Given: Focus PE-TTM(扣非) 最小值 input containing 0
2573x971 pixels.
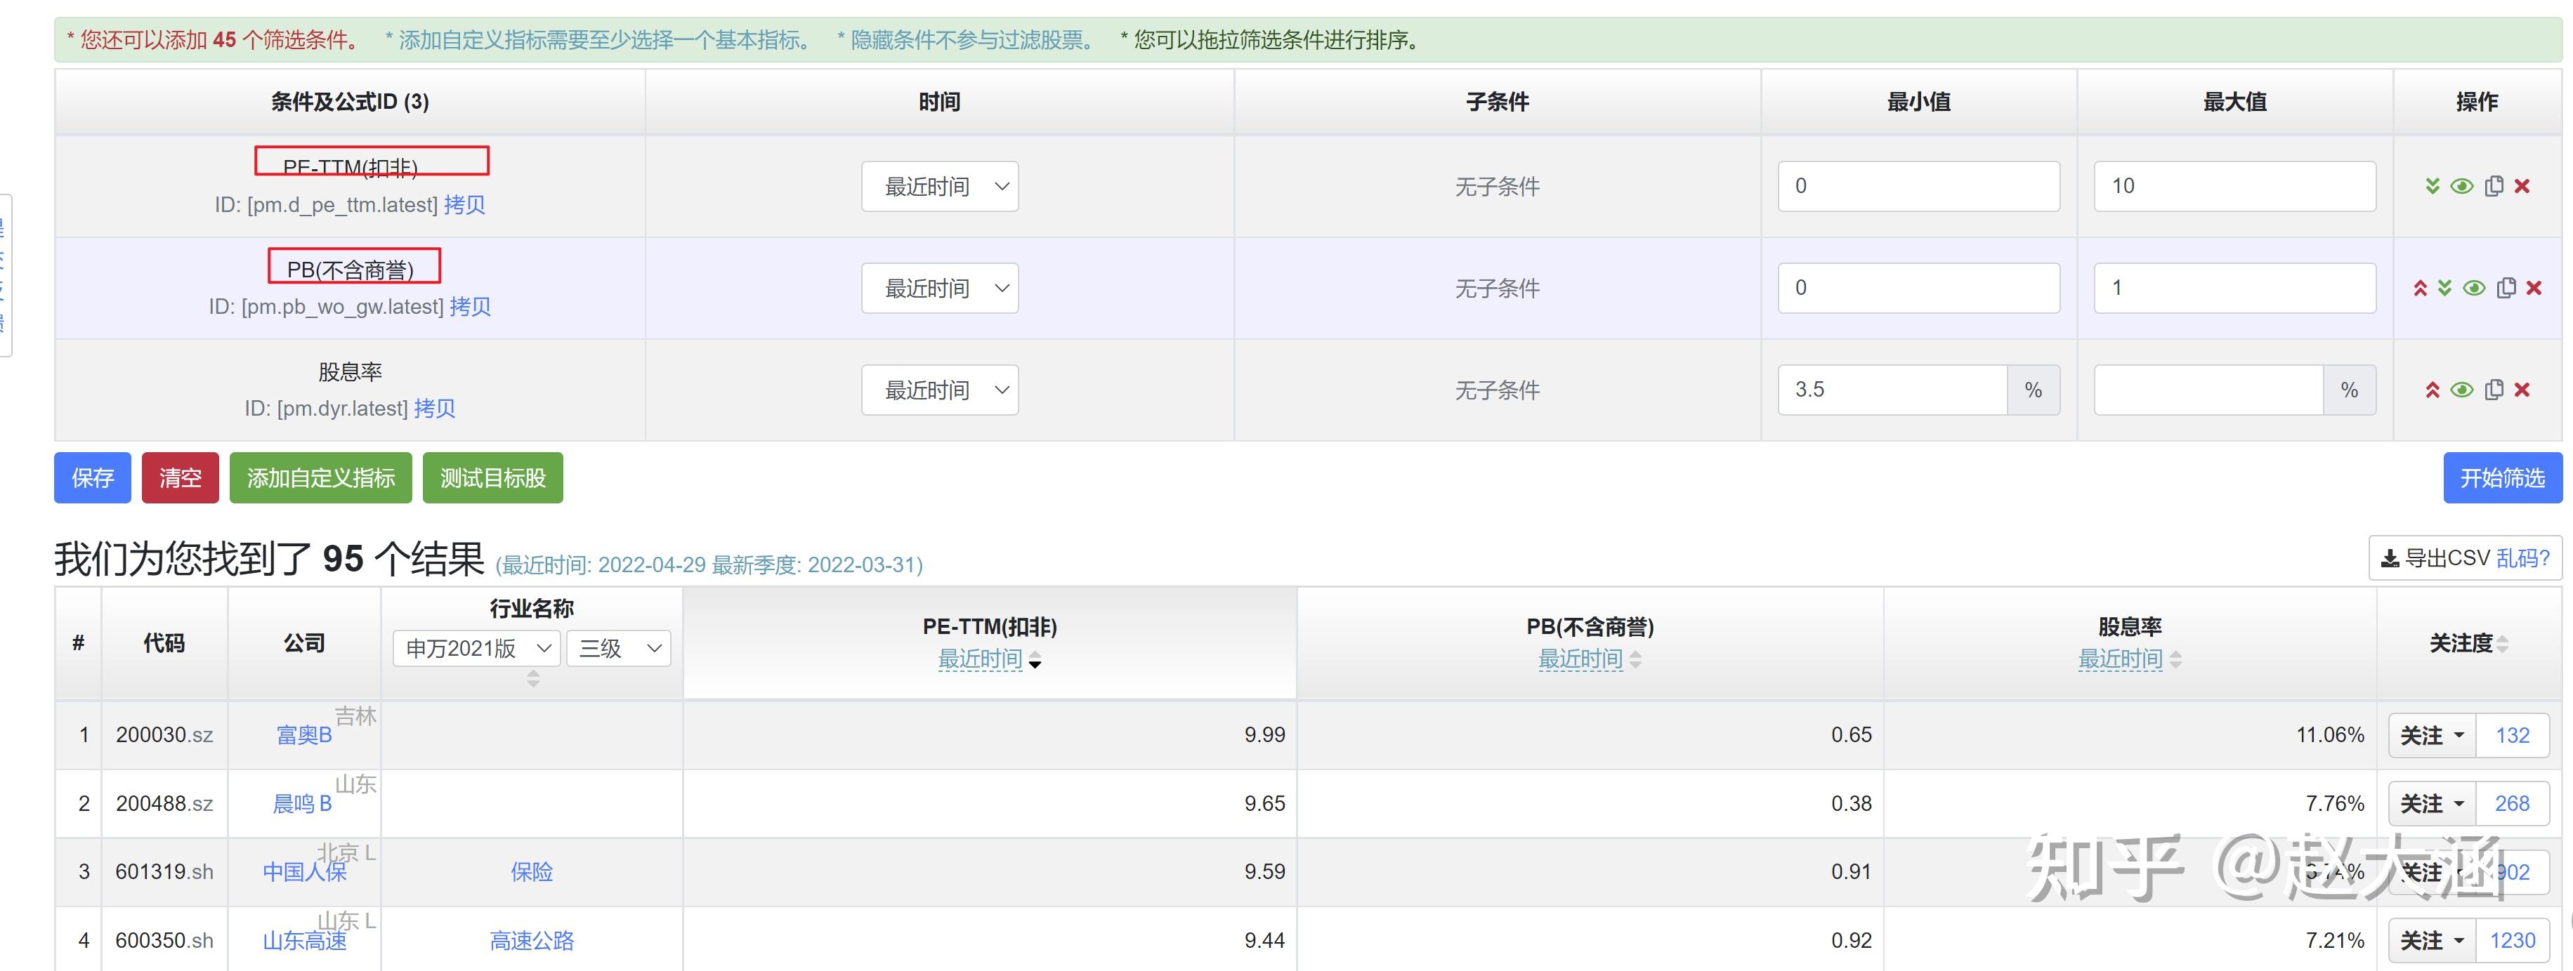Looking at the screenshot, I should (x=1919, y=187).
